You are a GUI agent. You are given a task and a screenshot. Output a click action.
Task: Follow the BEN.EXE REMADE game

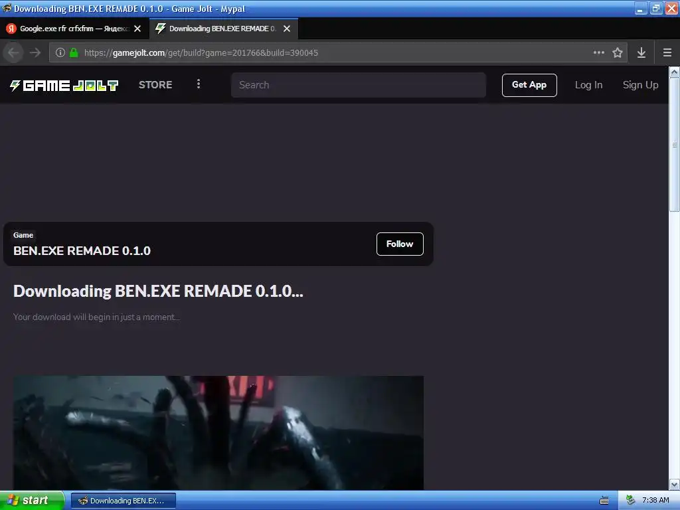pos(400,244)
